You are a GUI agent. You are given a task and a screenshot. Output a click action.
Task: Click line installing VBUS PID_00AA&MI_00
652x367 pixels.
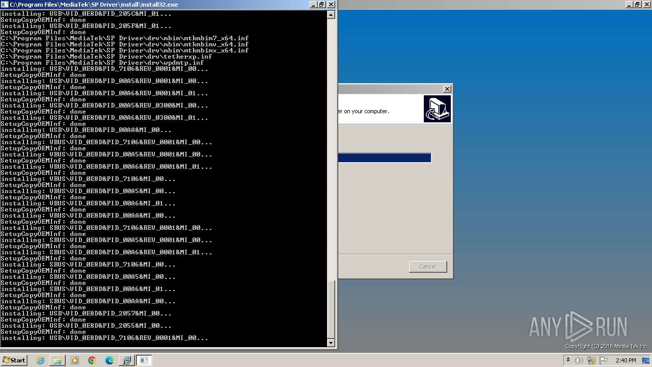[x=88, y=216]
